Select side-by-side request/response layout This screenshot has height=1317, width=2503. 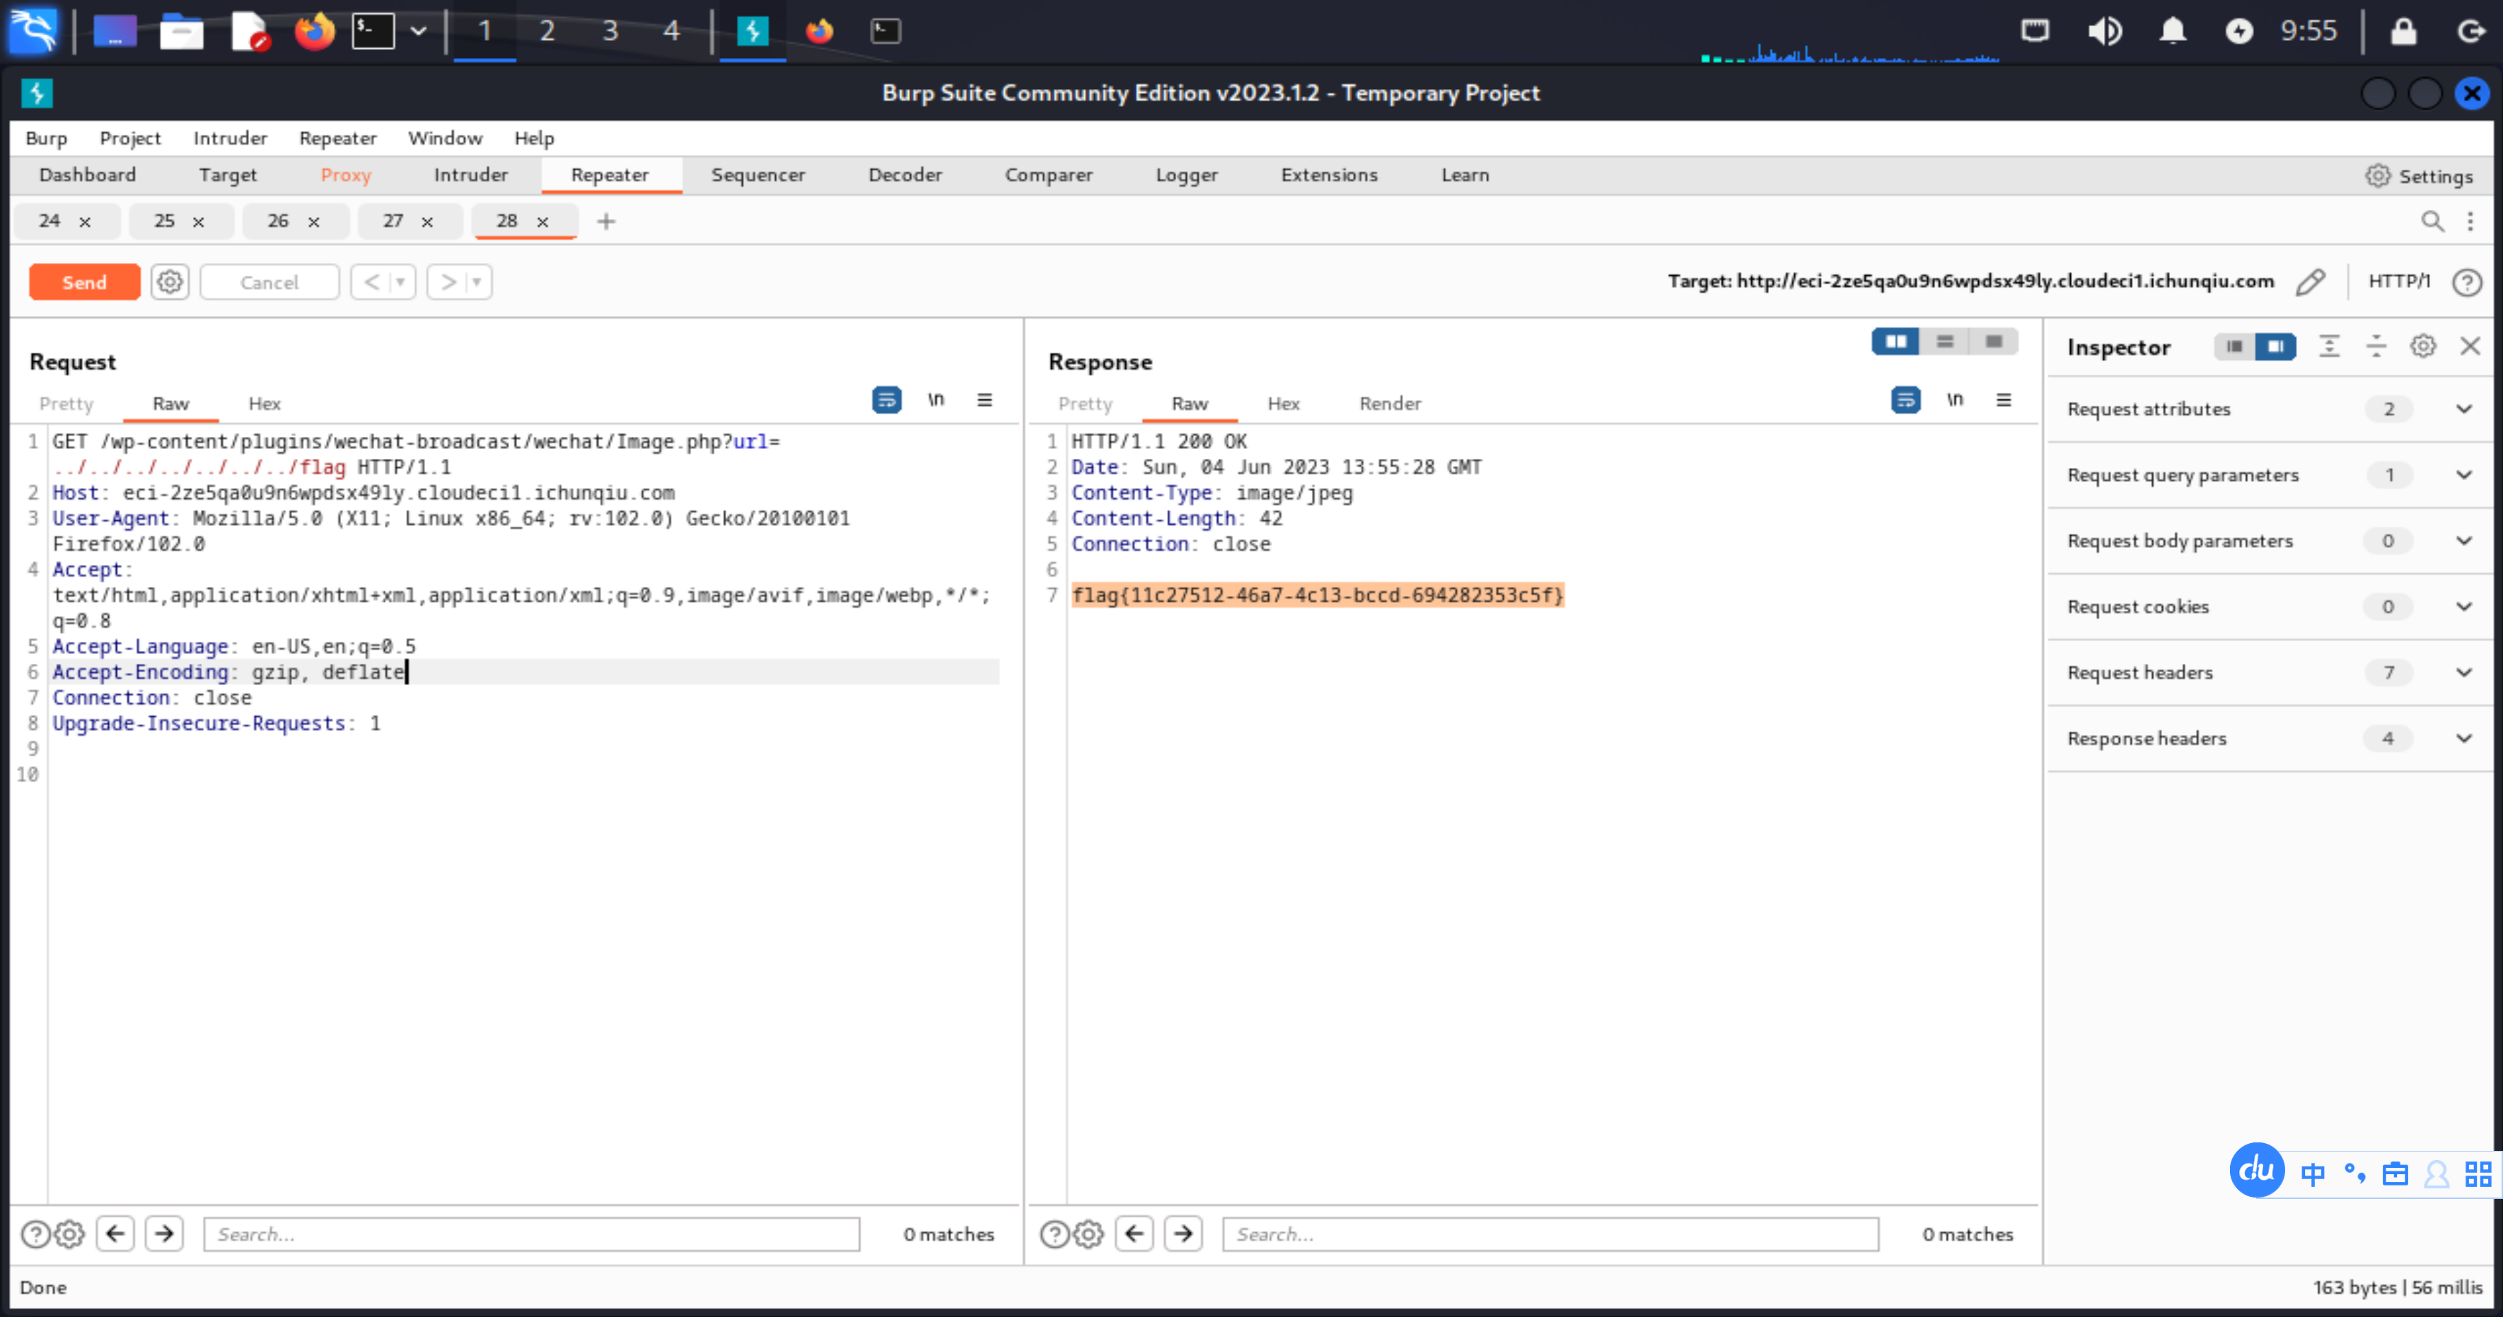(x=1895, y=341)
